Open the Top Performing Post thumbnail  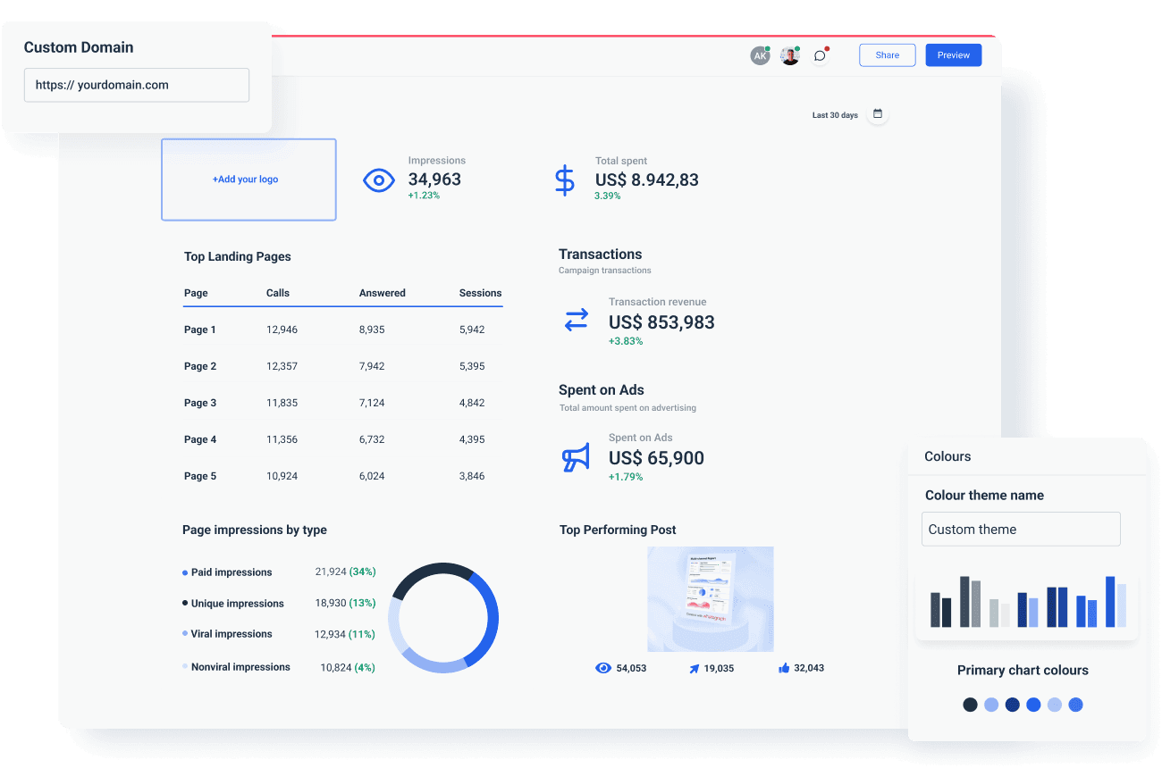click(x=711, y=598)
